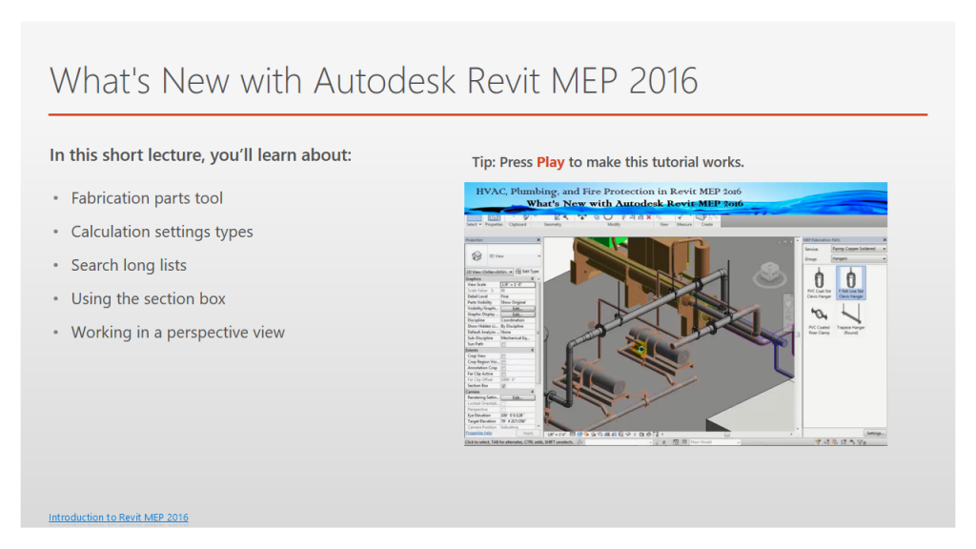Click the Eye Elevation value field
The image size is (976, 549).
[518, 416]
